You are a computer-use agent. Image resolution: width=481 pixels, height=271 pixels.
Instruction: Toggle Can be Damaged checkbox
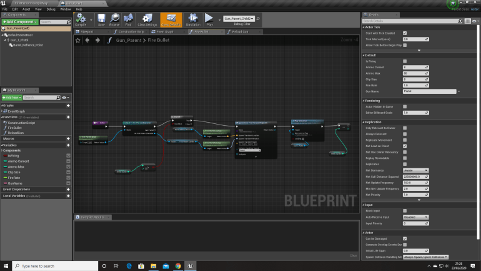tap(405, 238)
